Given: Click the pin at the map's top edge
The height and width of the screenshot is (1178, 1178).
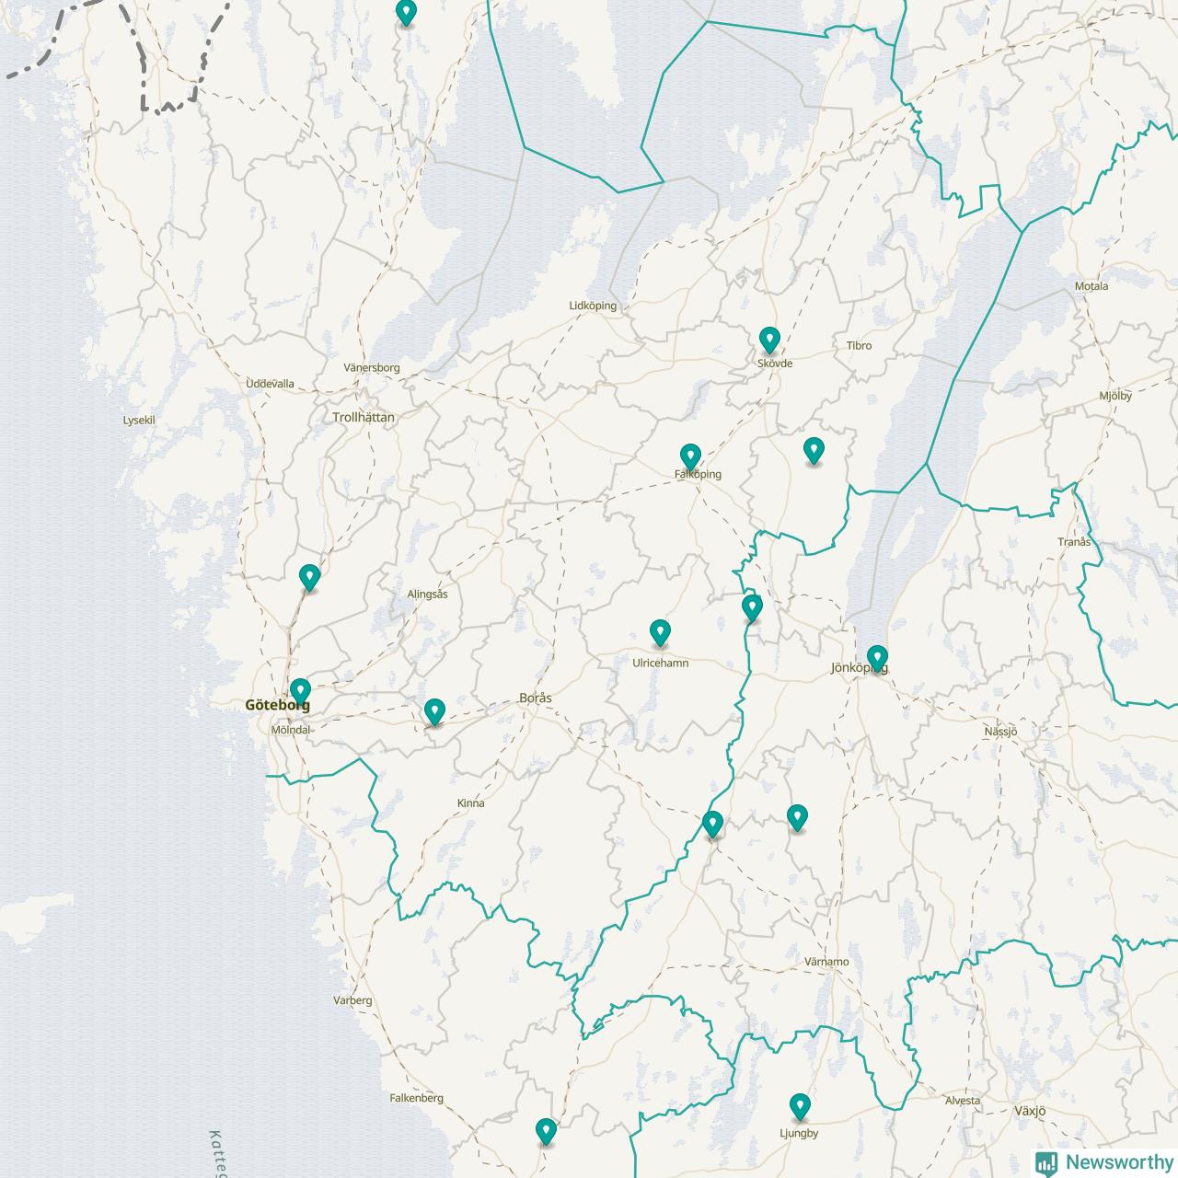Looking at the screenshot, I should [406, 13].
